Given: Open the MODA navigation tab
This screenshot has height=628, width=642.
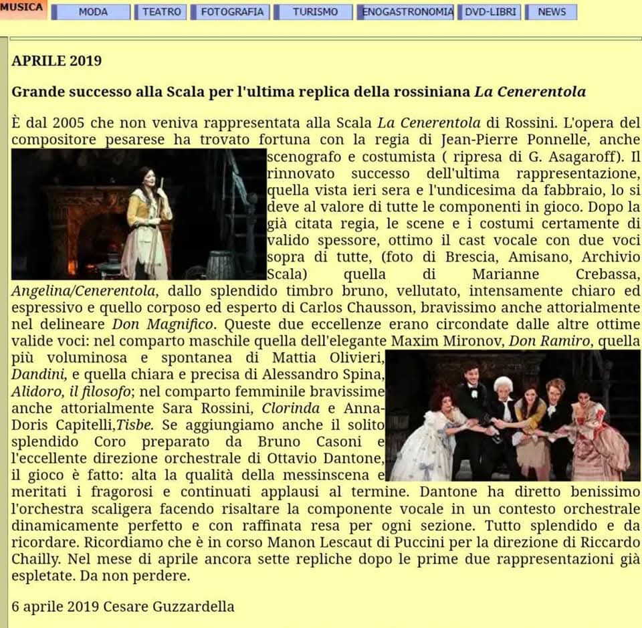Looking at the screenshot, I should pos(91,12).
